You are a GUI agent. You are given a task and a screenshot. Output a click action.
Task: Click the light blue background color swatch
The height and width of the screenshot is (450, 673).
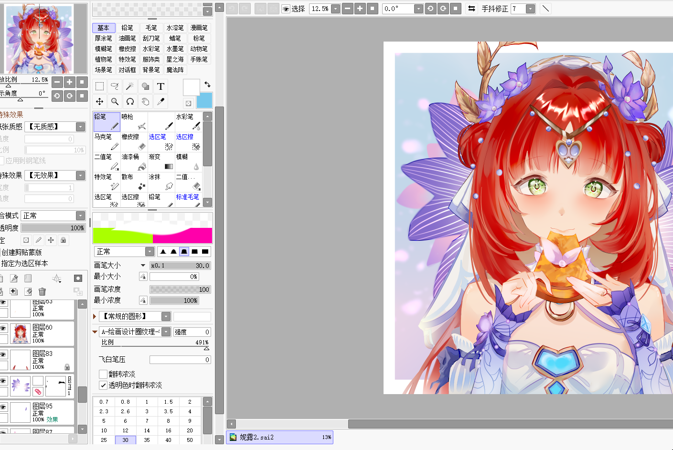pyautogui.click(x=204, y=100)
